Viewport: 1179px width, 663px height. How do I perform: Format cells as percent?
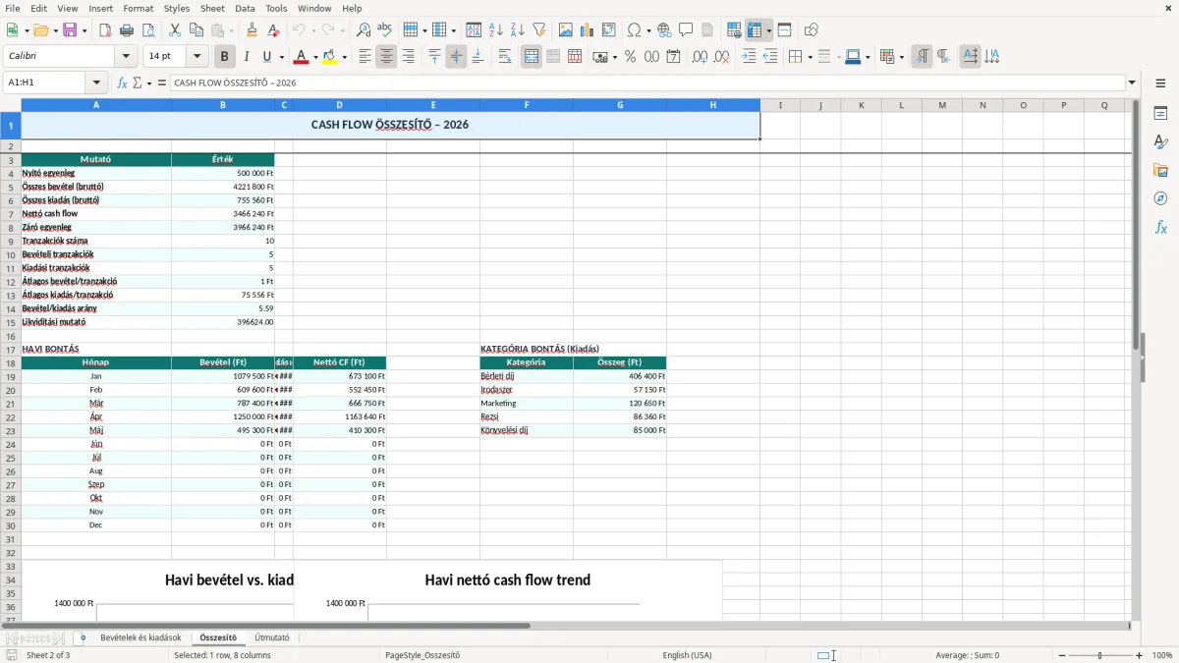pyautogui.click(x=630, y=57)
